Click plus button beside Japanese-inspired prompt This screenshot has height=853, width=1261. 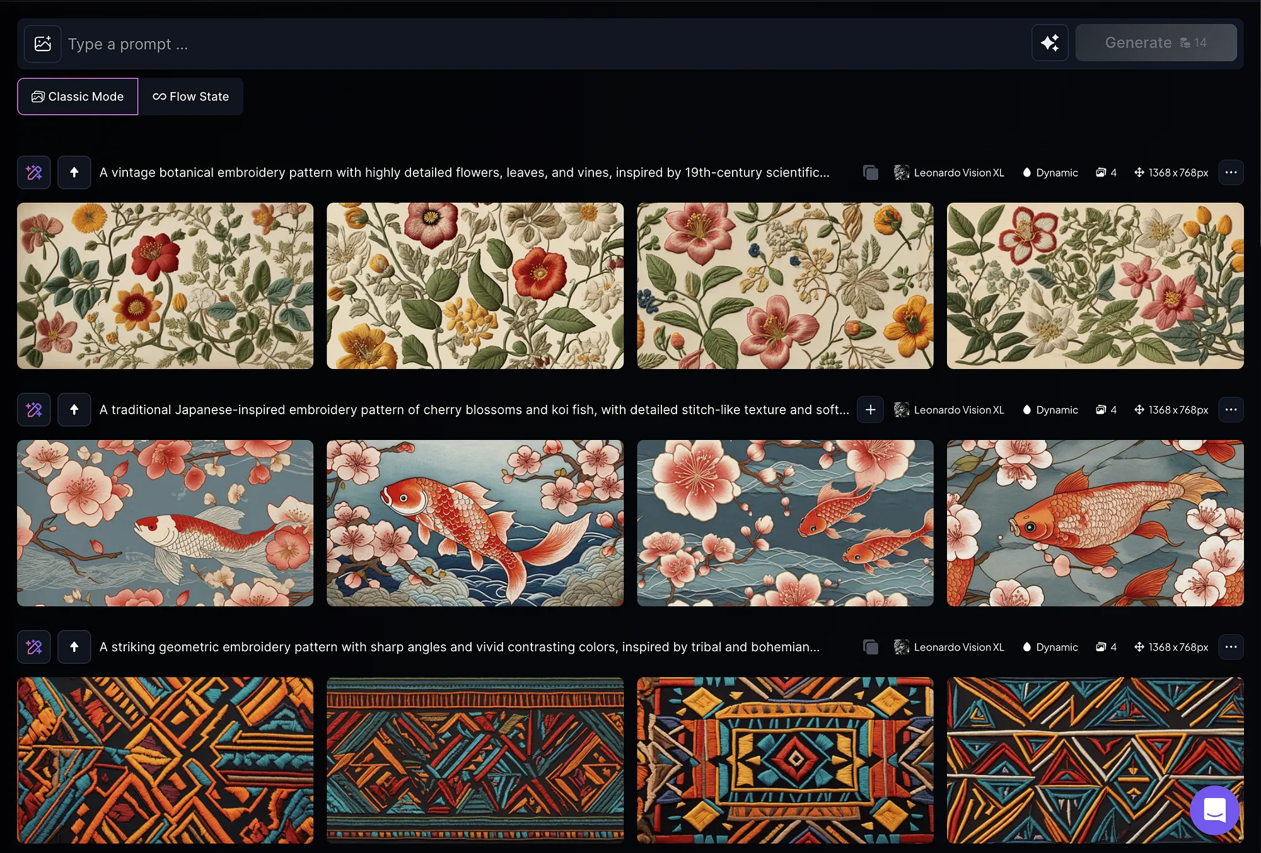pyautogui.click(x=871, y=410)
